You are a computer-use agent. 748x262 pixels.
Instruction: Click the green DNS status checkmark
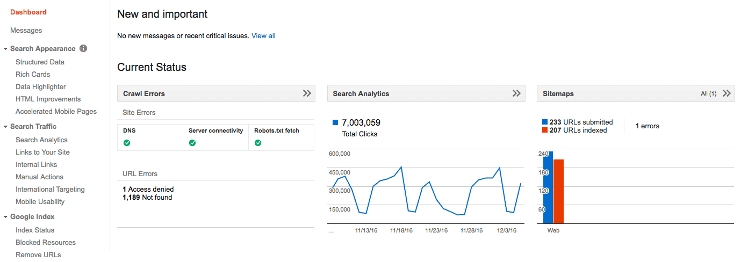(127, 143)
